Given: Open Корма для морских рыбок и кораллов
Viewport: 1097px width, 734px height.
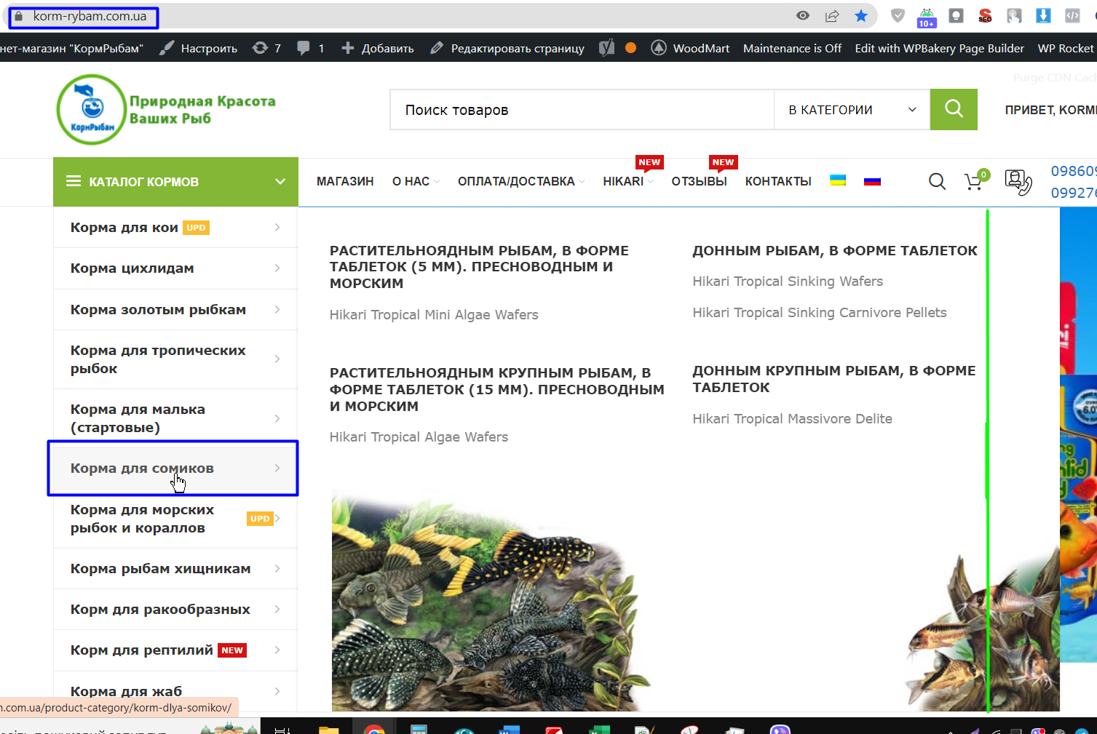Looking at the screenshot, I should click(x=175, y=519).
